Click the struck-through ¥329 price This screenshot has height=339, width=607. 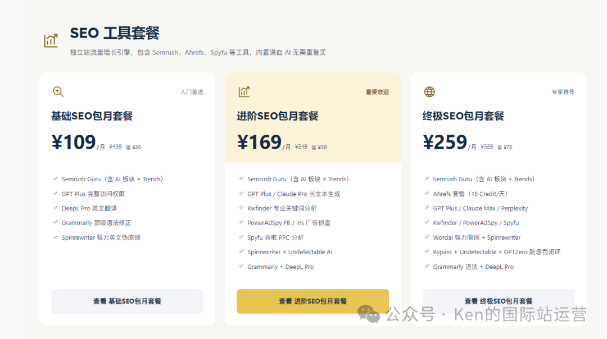(x=487, y=147)
